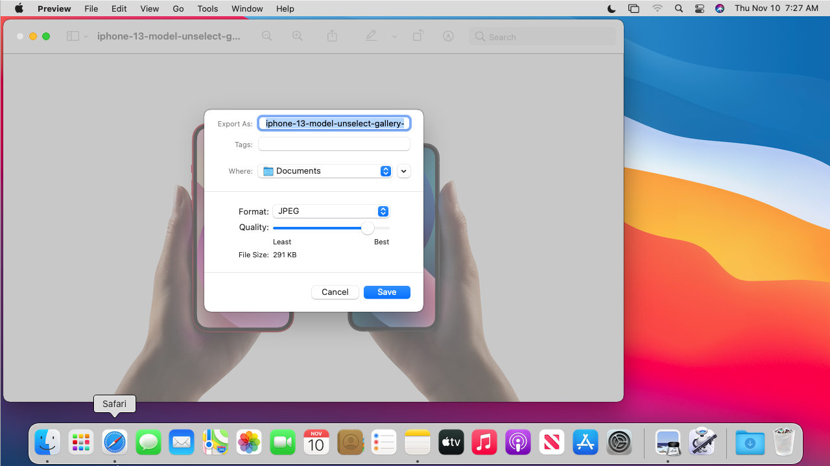This screenshot has width=830, height=466.
Task: Launch App Store from the Dock
Action: tap(586, 442)
